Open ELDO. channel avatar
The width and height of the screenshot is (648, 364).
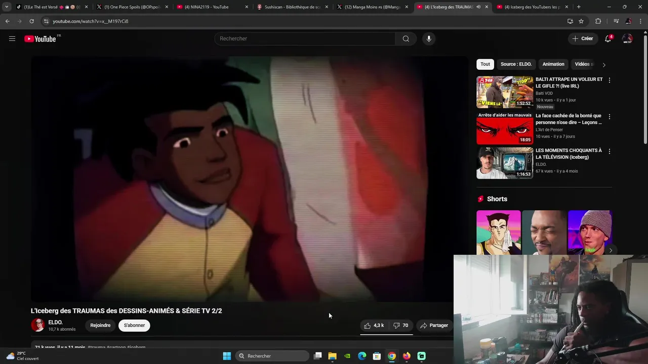38,325
